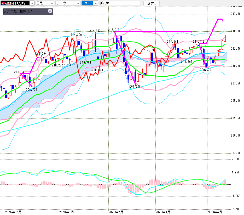Open the 日足 timeframe dropdown
244x215 pixels.
click(x=51, y=3)
